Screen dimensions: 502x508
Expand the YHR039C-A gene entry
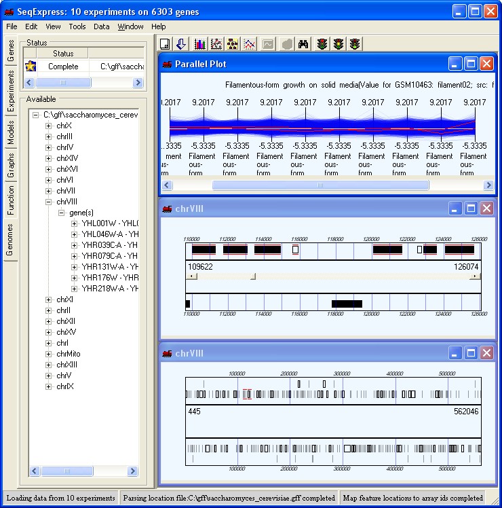pyautogui.click(x=74, y=245)
